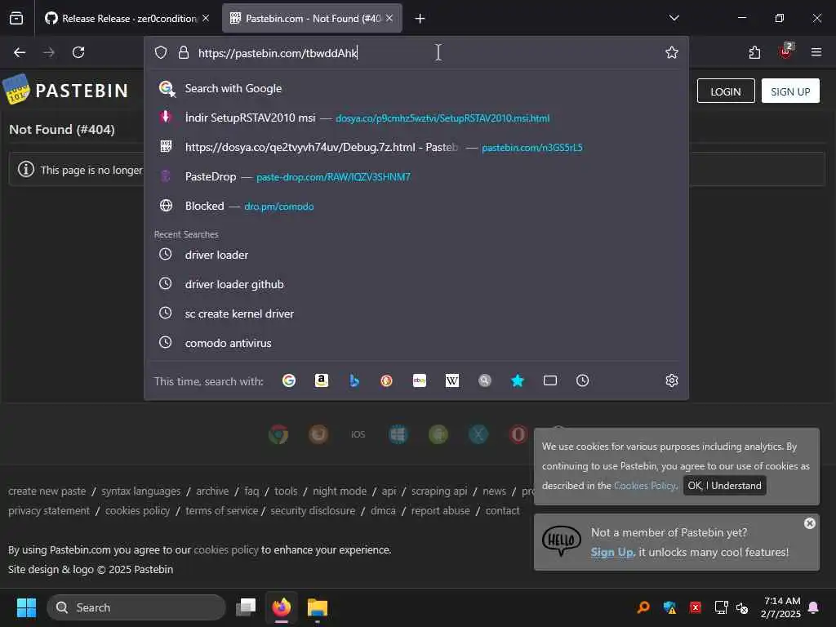Search this time with Google icon
836x627 pixels.
[289, 380]
